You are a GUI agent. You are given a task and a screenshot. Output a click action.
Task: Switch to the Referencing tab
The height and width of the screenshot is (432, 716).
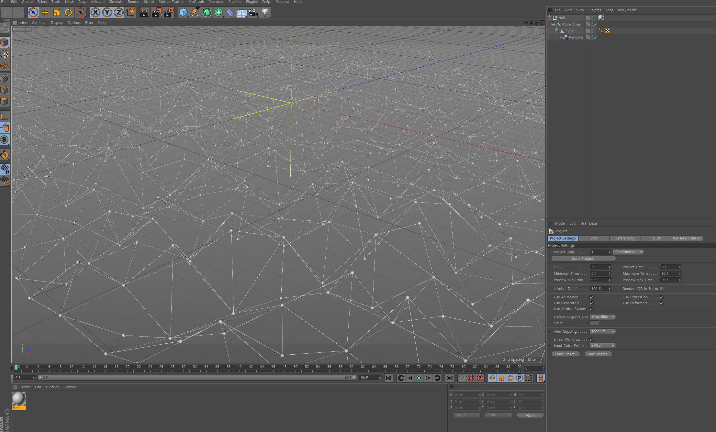(625, 238)
